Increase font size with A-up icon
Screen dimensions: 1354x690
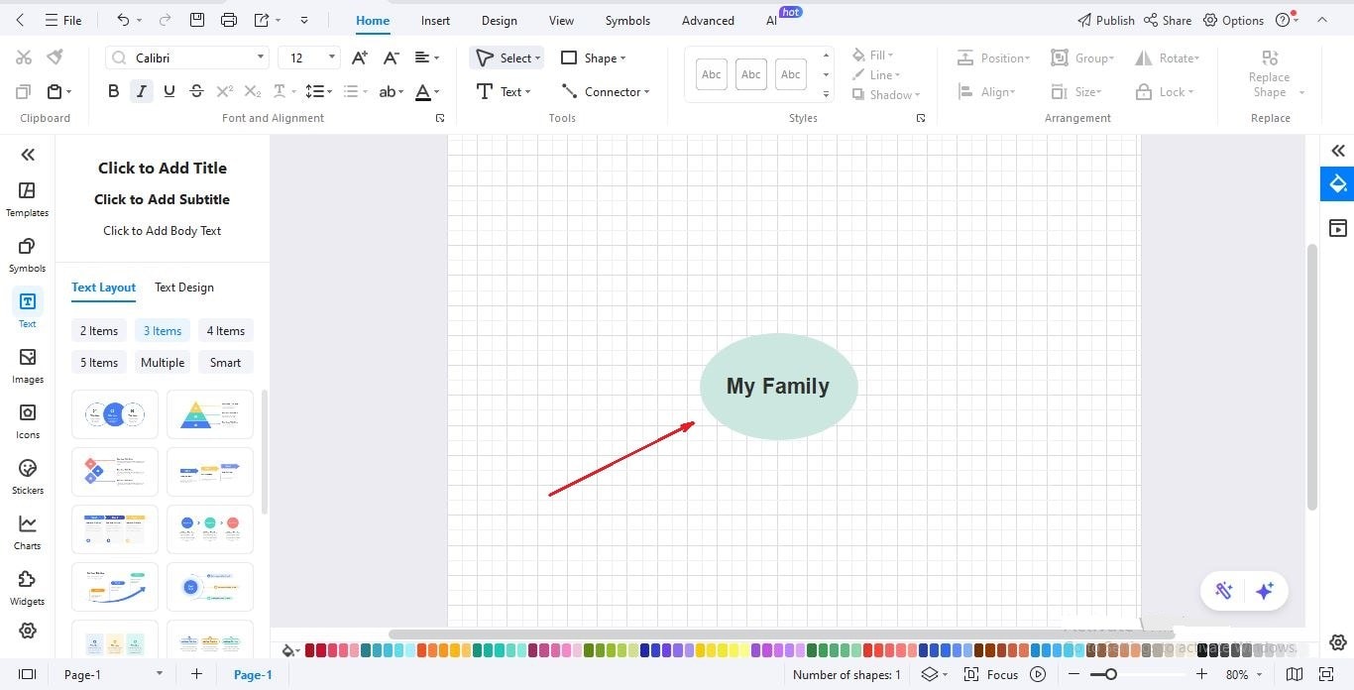coord(360,57)
